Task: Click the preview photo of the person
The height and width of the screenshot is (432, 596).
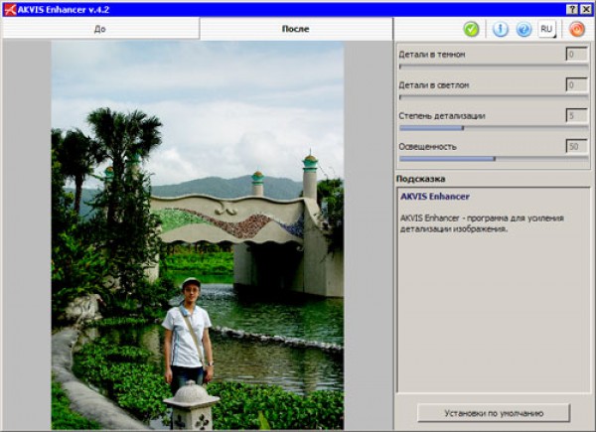Action: click(198, 235)
